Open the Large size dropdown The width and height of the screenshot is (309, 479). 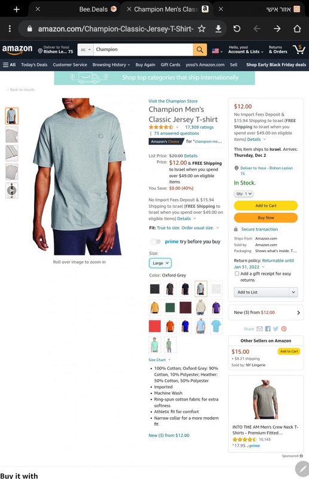160,263
